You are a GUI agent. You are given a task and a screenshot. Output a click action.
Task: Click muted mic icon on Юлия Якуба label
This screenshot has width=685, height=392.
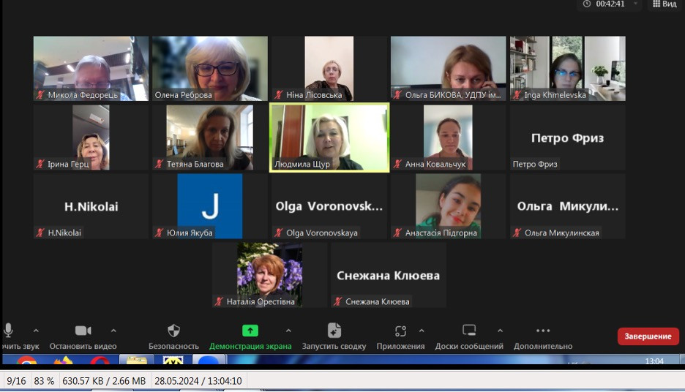pyautogui.click(x=160, y=233)
